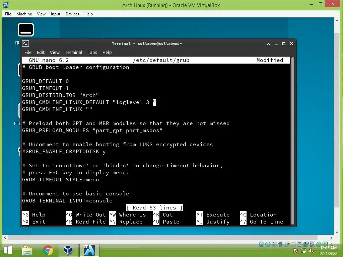This screenshot has width=343, height=257.
Task: Minimize the Terminal window
Action: [x=276, y=44]
